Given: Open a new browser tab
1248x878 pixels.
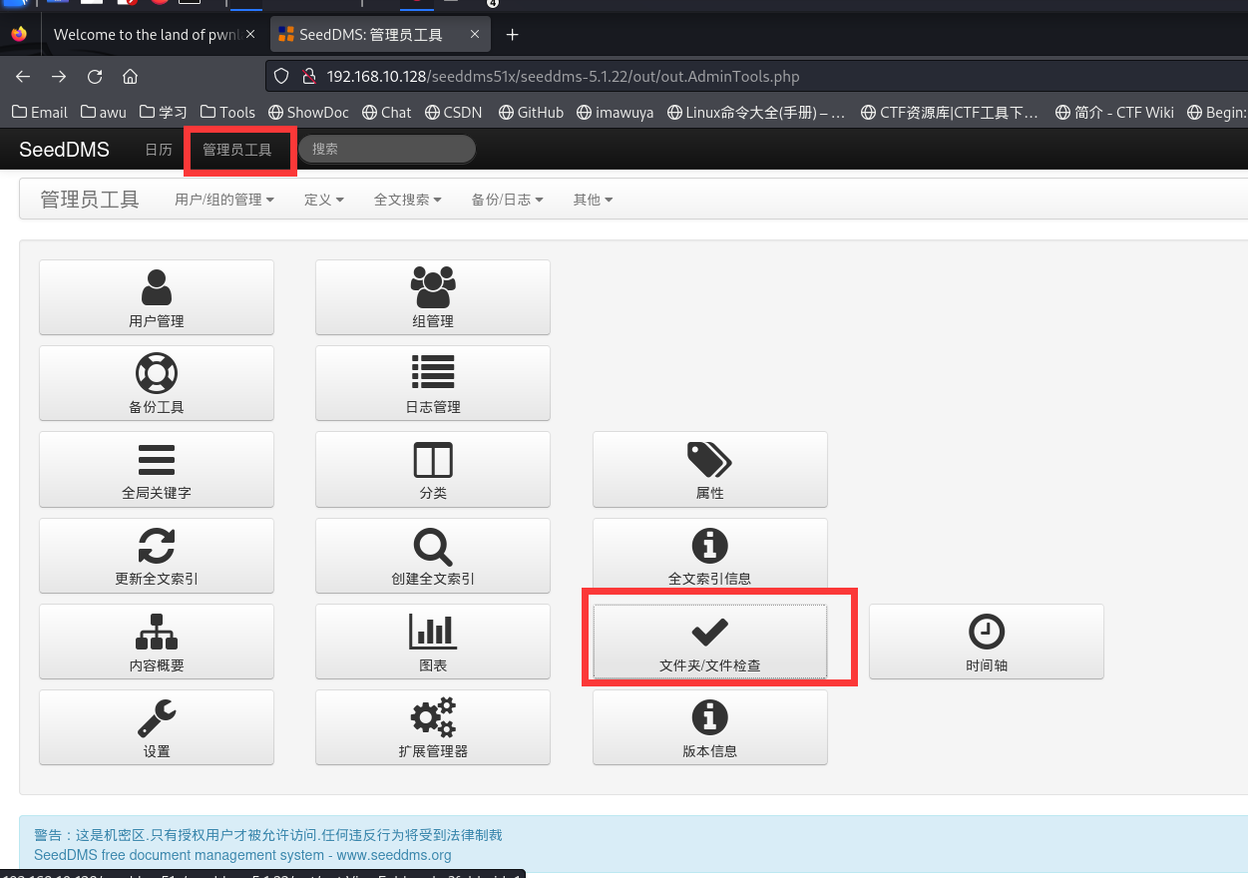Looking at the screenshot, I should pyautogui.click(x=512, y=35).
